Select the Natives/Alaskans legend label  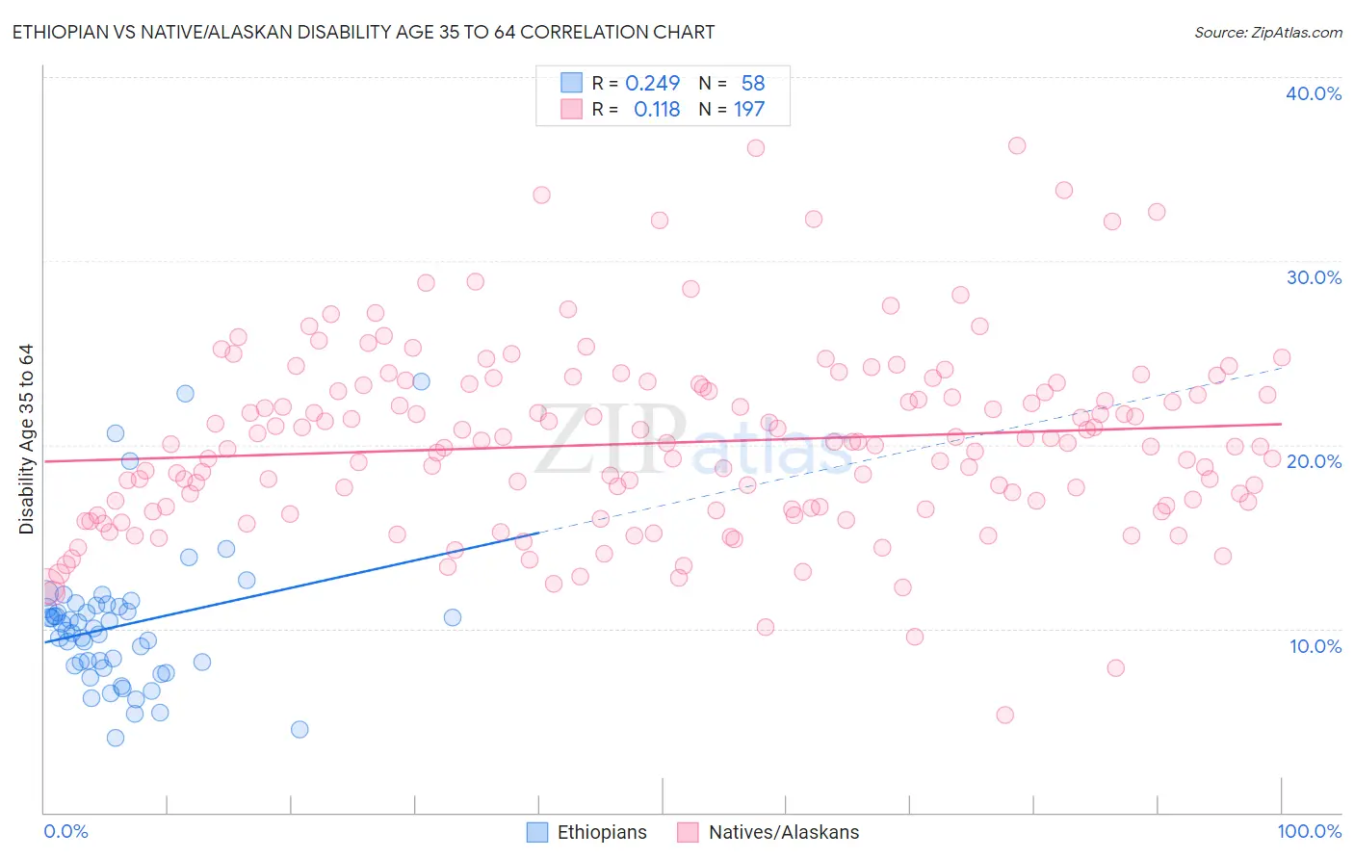point(784,832)
